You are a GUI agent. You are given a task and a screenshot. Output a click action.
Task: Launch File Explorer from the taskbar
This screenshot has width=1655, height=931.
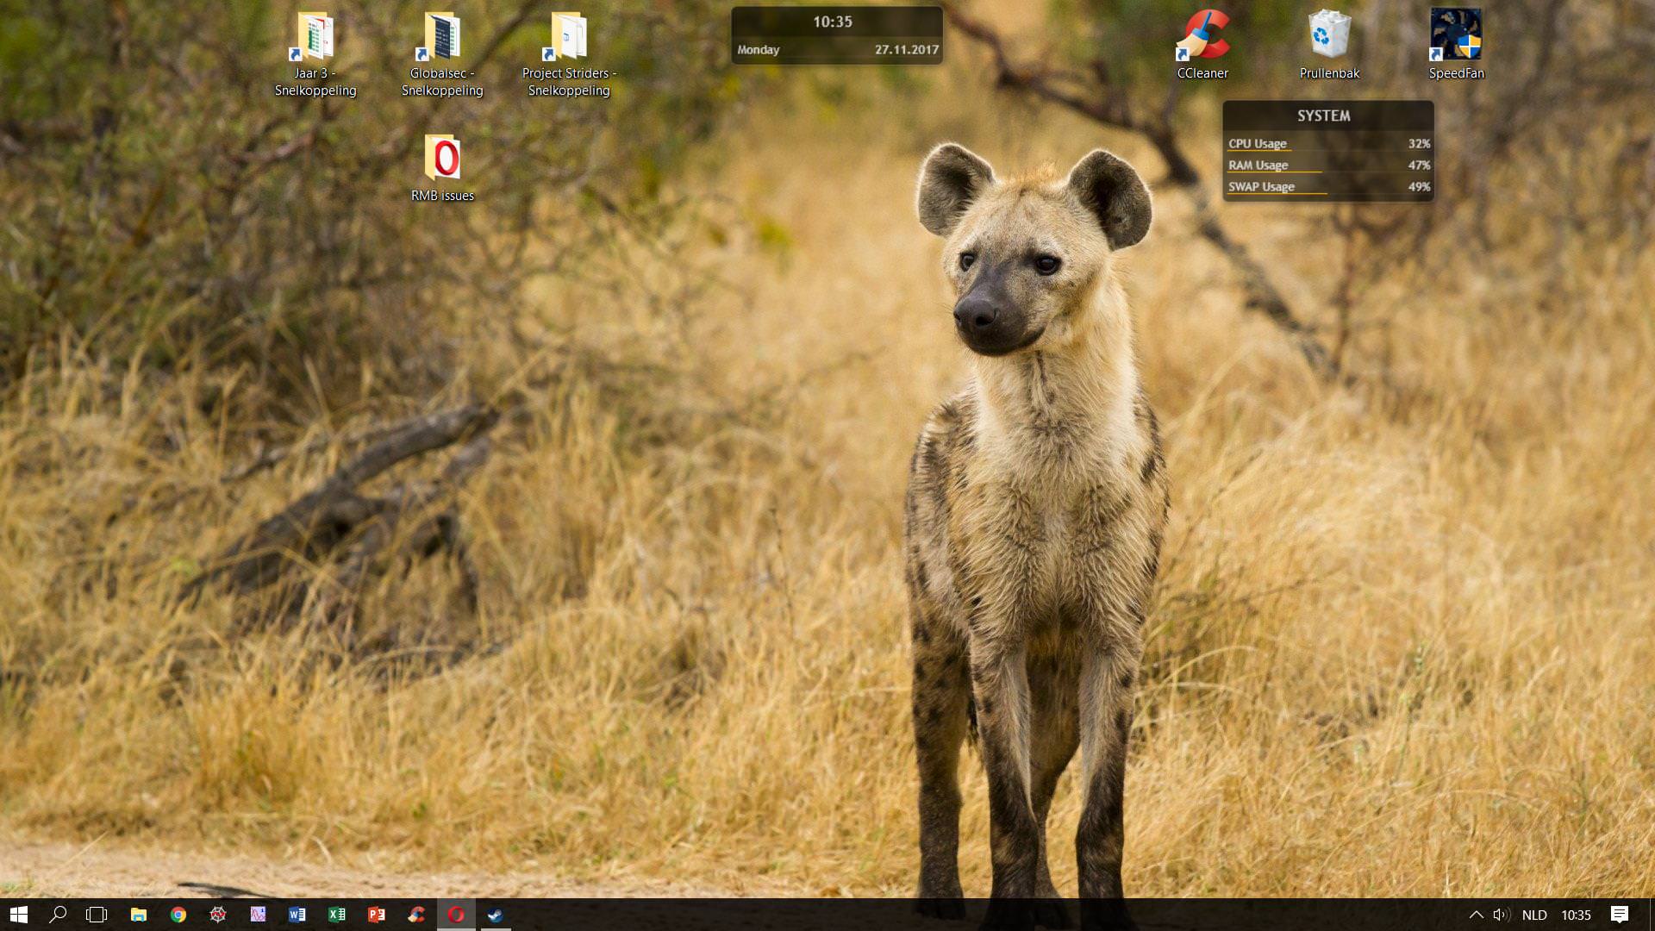(138, 915)
